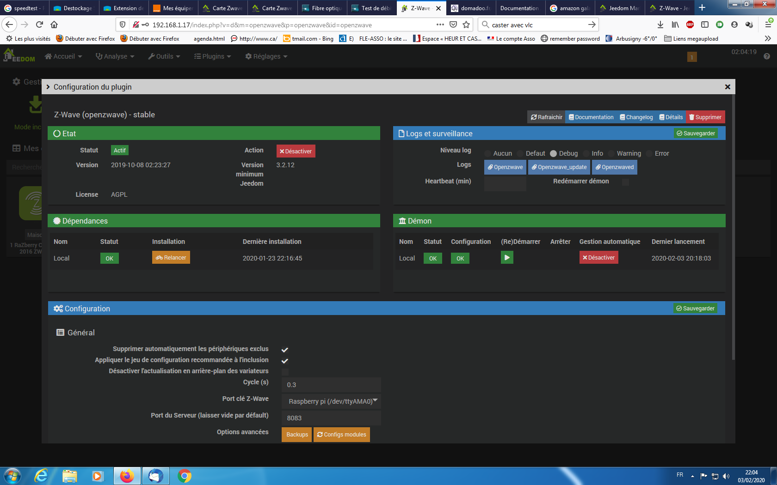The height and width of the screenshot is (485, 777).
Task: Click the Windows Start button
Action: click(x=12, y=476)
